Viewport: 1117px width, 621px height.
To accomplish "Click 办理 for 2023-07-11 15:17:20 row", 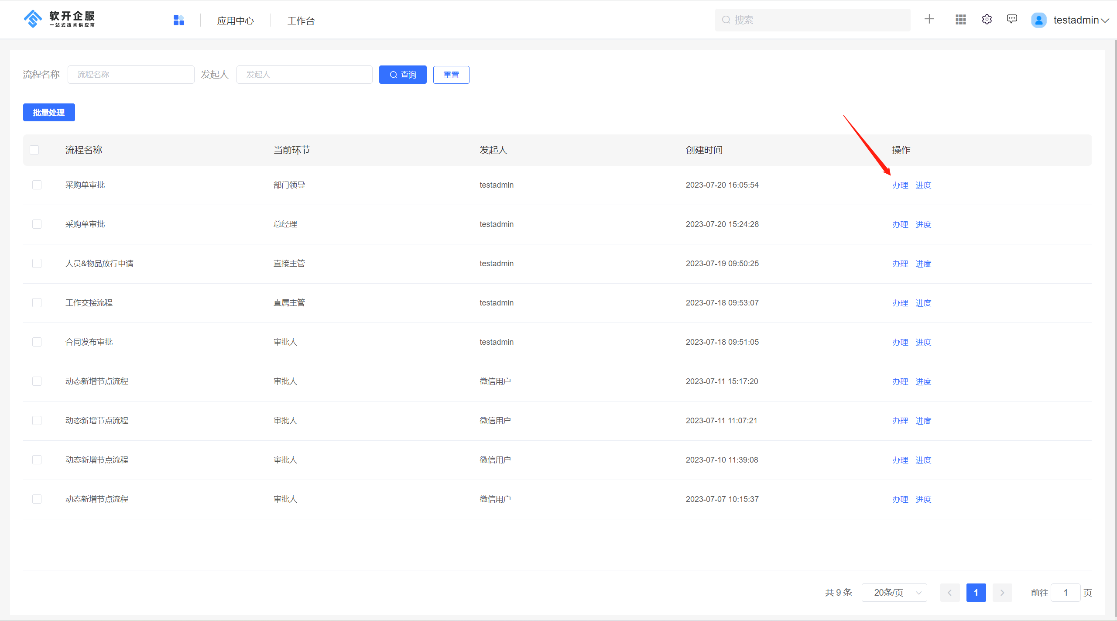I will (x=900, y=381).
